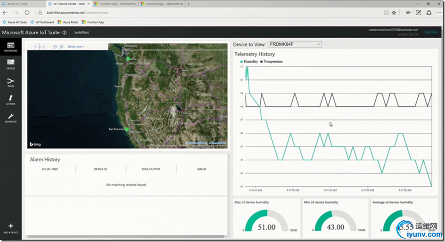The width and height of the screenshot is (445, 242).
Task: Click the 9:17:00 AM time axis label
Action: (293, 190)
